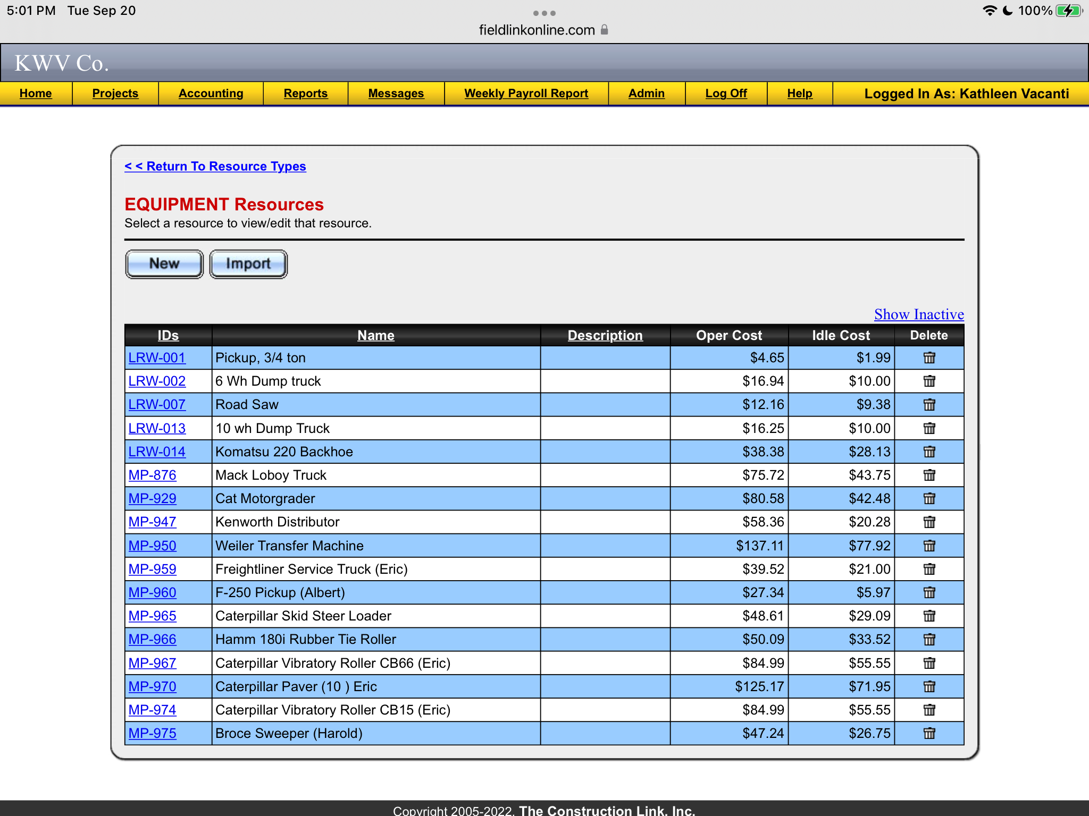Click delete icon for Broce Sweeper Harold
The height and width of the screenshot is (816, 1089).
click(x=928, y=732)
